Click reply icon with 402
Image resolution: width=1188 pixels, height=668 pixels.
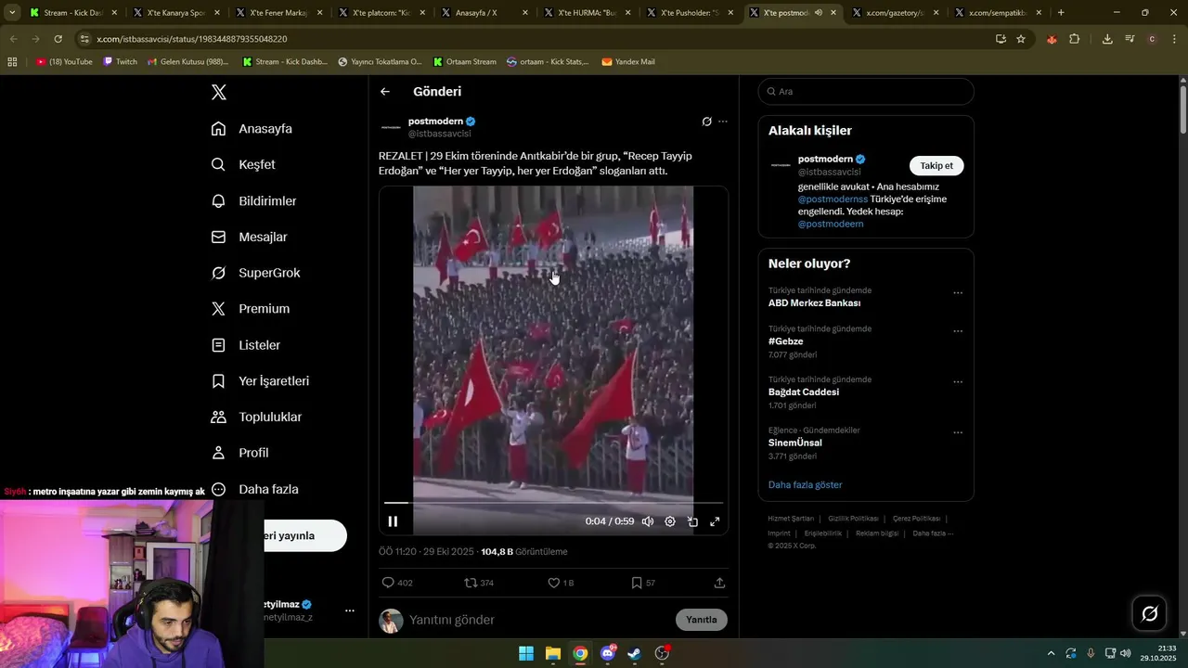point(388,583)
